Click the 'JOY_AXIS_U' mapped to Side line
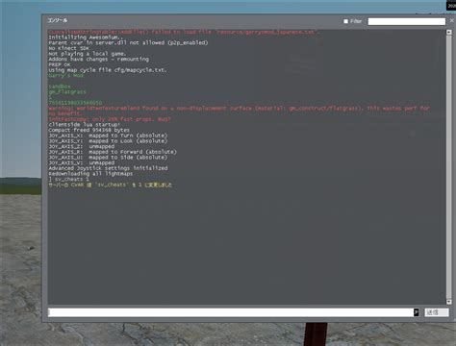The height and width of the screenshot is (346, 456). (108, 158)
